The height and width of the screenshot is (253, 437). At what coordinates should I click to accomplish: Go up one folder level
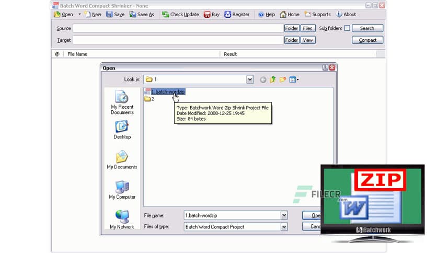[272, 79]
